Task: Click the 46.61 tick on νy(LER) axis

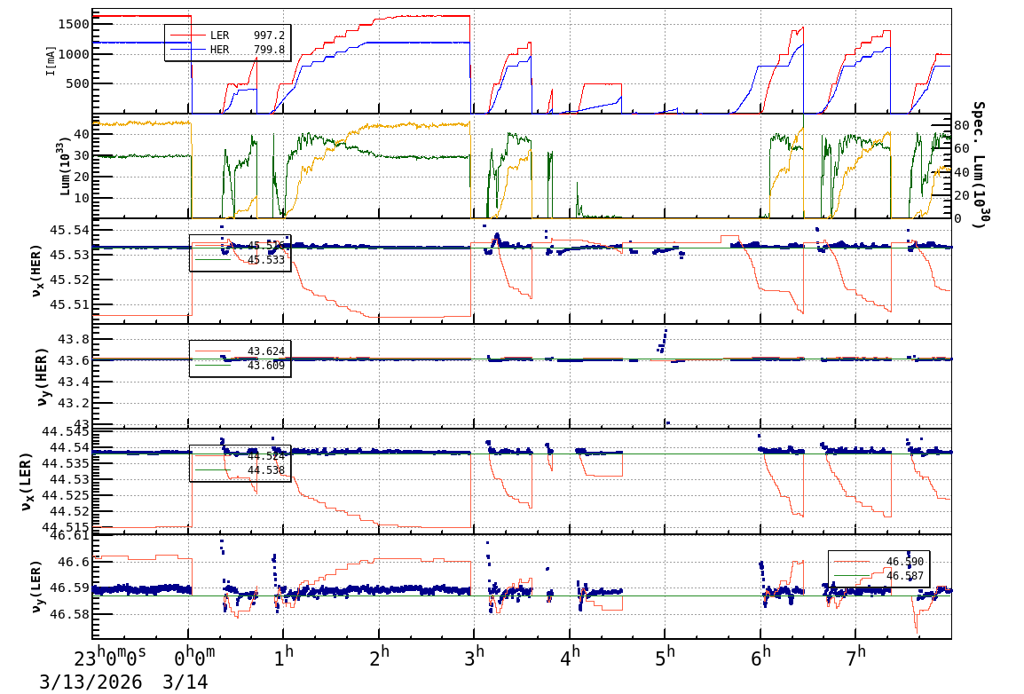Action: click(70, 537)
